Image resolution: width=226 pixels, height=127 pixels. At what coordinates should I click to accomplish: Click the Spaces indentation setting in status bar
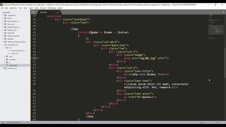pyautogui.click(x=203, y=122)
